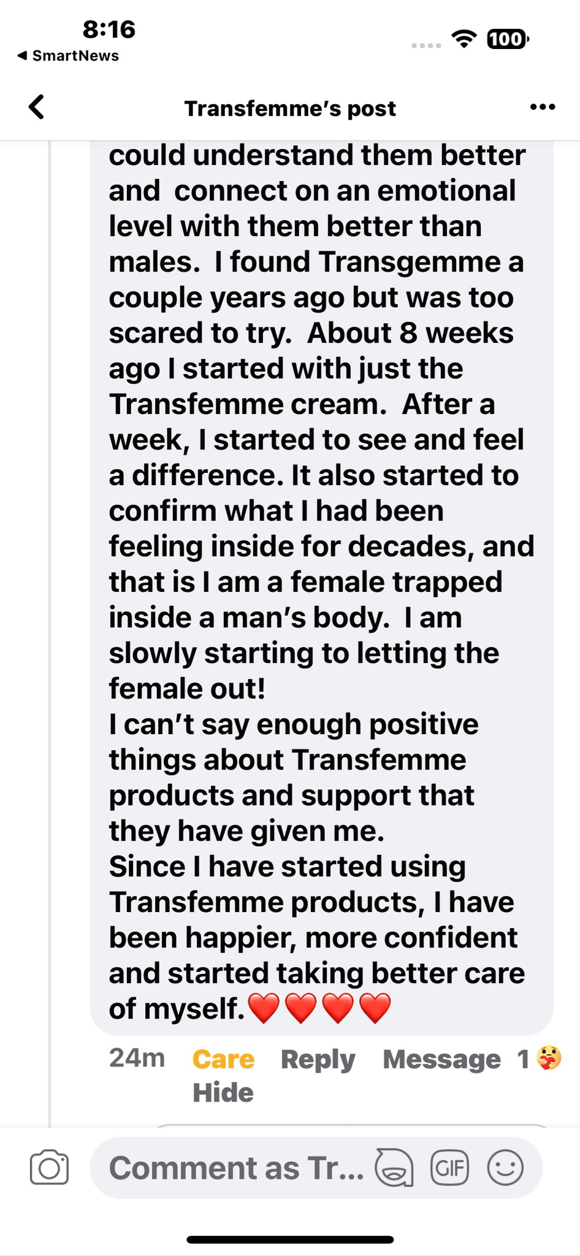Image resolution: width=580 pixels, height=1256 pixels.
Task: Tap the 24m comment timestamp
Action: [x=137, y=1058]
